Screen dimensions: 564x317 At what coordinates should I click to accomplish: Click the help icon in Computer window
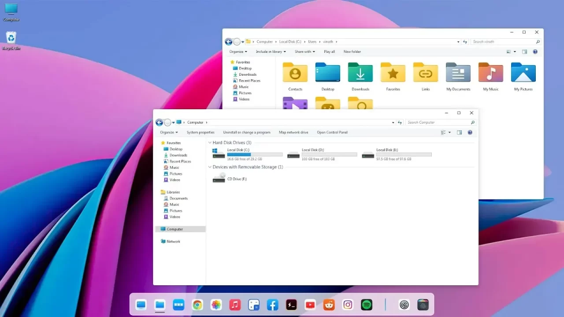(470, 133)
